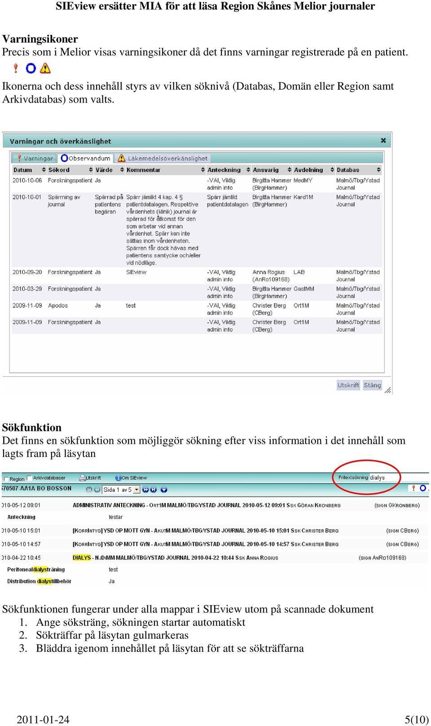Screen dimensions: 431x726
Task: Select the Observandum tab
Action: (85, 158)
